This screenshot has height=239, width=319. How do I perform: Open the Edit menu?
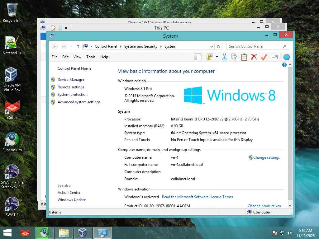pyautogui.click(x=65, y=57)
